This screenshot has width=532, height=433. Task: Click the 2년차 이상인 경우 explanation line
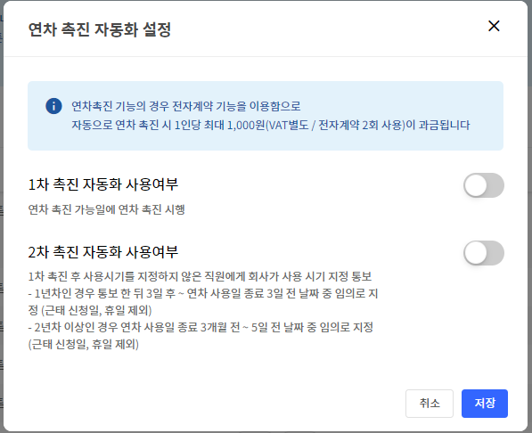pos(201,328)
